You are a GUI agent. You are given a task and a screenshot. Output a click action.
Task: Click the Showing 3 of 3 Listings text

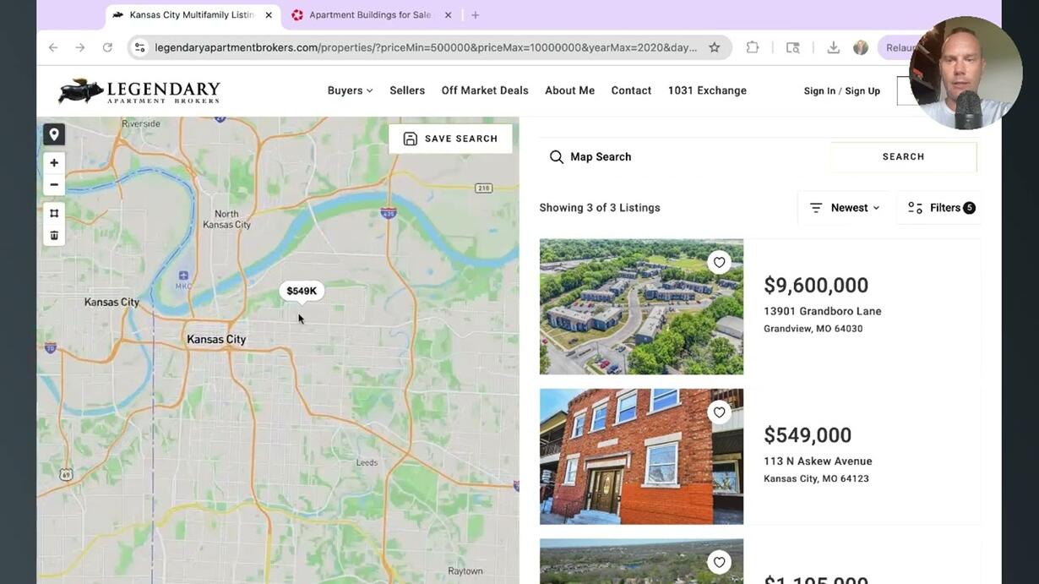[600, 208]
